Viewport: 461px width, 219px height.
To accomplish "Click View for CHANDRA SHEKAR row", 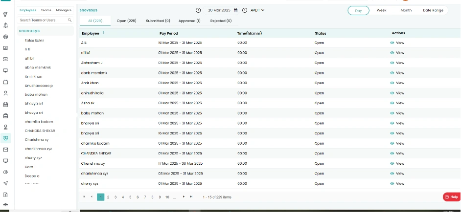I will [x=400, y=153].
